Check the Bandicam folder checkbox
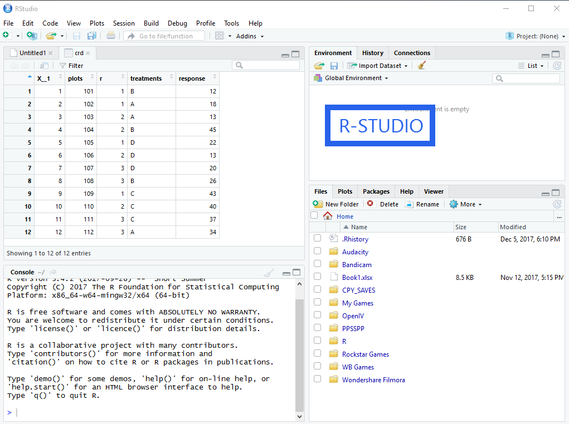This screenshot has height=424, width=569. tap(318, 263)
